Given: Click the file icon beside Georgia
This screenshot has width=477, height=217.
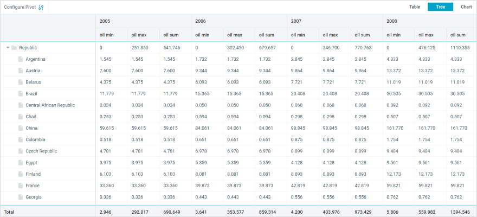Looking at the screenshot, I should click(21, 197).
